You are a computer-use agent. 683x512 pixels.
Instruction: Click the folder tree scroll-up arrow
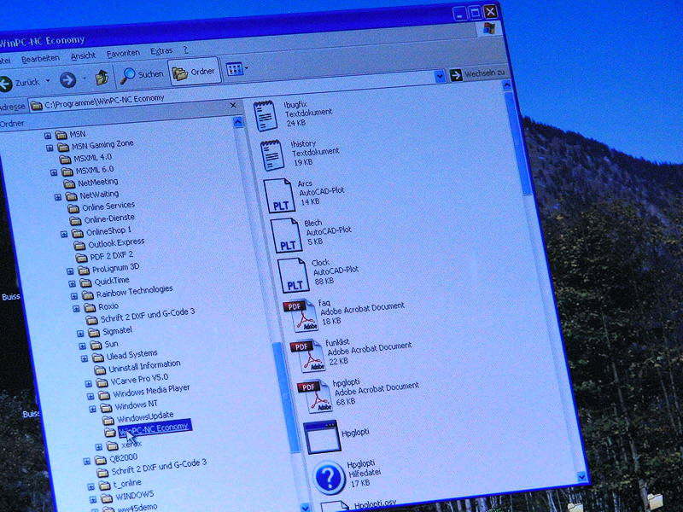click(238, 122)
